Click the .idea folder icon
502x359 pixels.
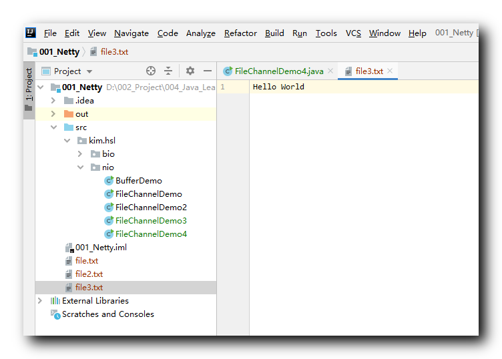pyautogui.click(x=69, y=101)
